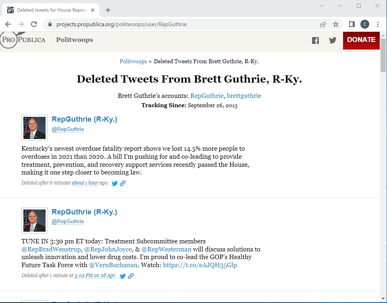
Task: Open a new browser tab
Action: [x=108, y=10]
